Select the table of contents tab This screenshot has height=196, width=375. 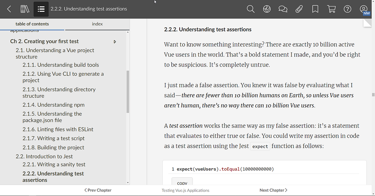32,24
